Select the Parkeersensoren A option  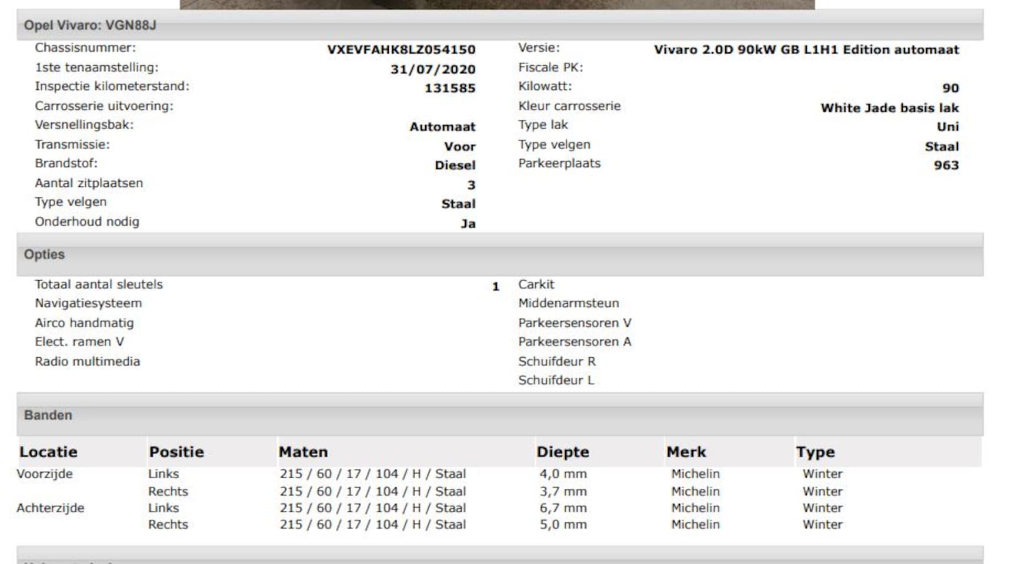(575, 341)
